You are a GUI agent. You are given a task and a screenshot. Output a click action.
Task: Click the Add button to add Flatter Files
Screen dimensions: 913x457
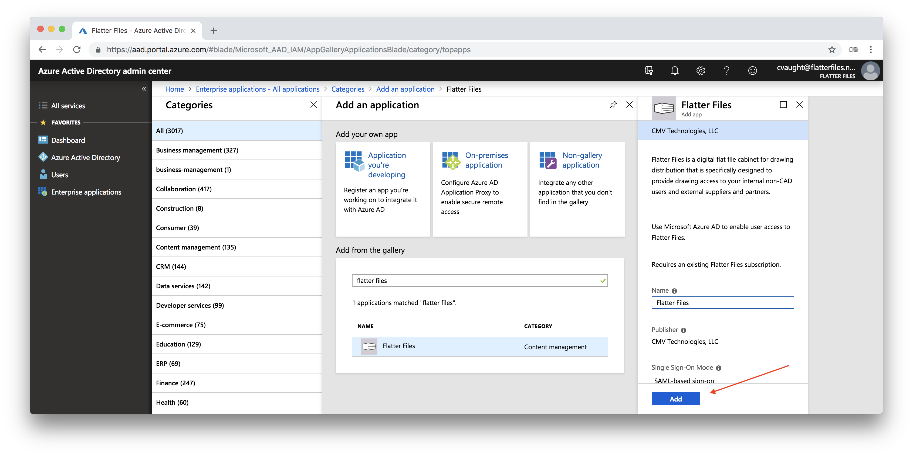click(676, 399)
